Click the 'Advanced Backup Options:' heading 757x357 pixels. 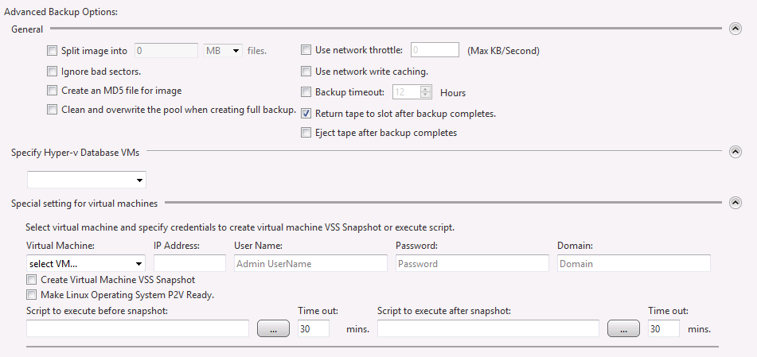(x=60, y=12)
